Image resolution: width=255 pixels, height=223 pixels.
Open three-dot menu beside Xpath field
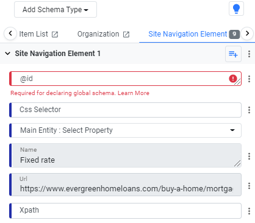pyautogui.click(x=249, y=211)
